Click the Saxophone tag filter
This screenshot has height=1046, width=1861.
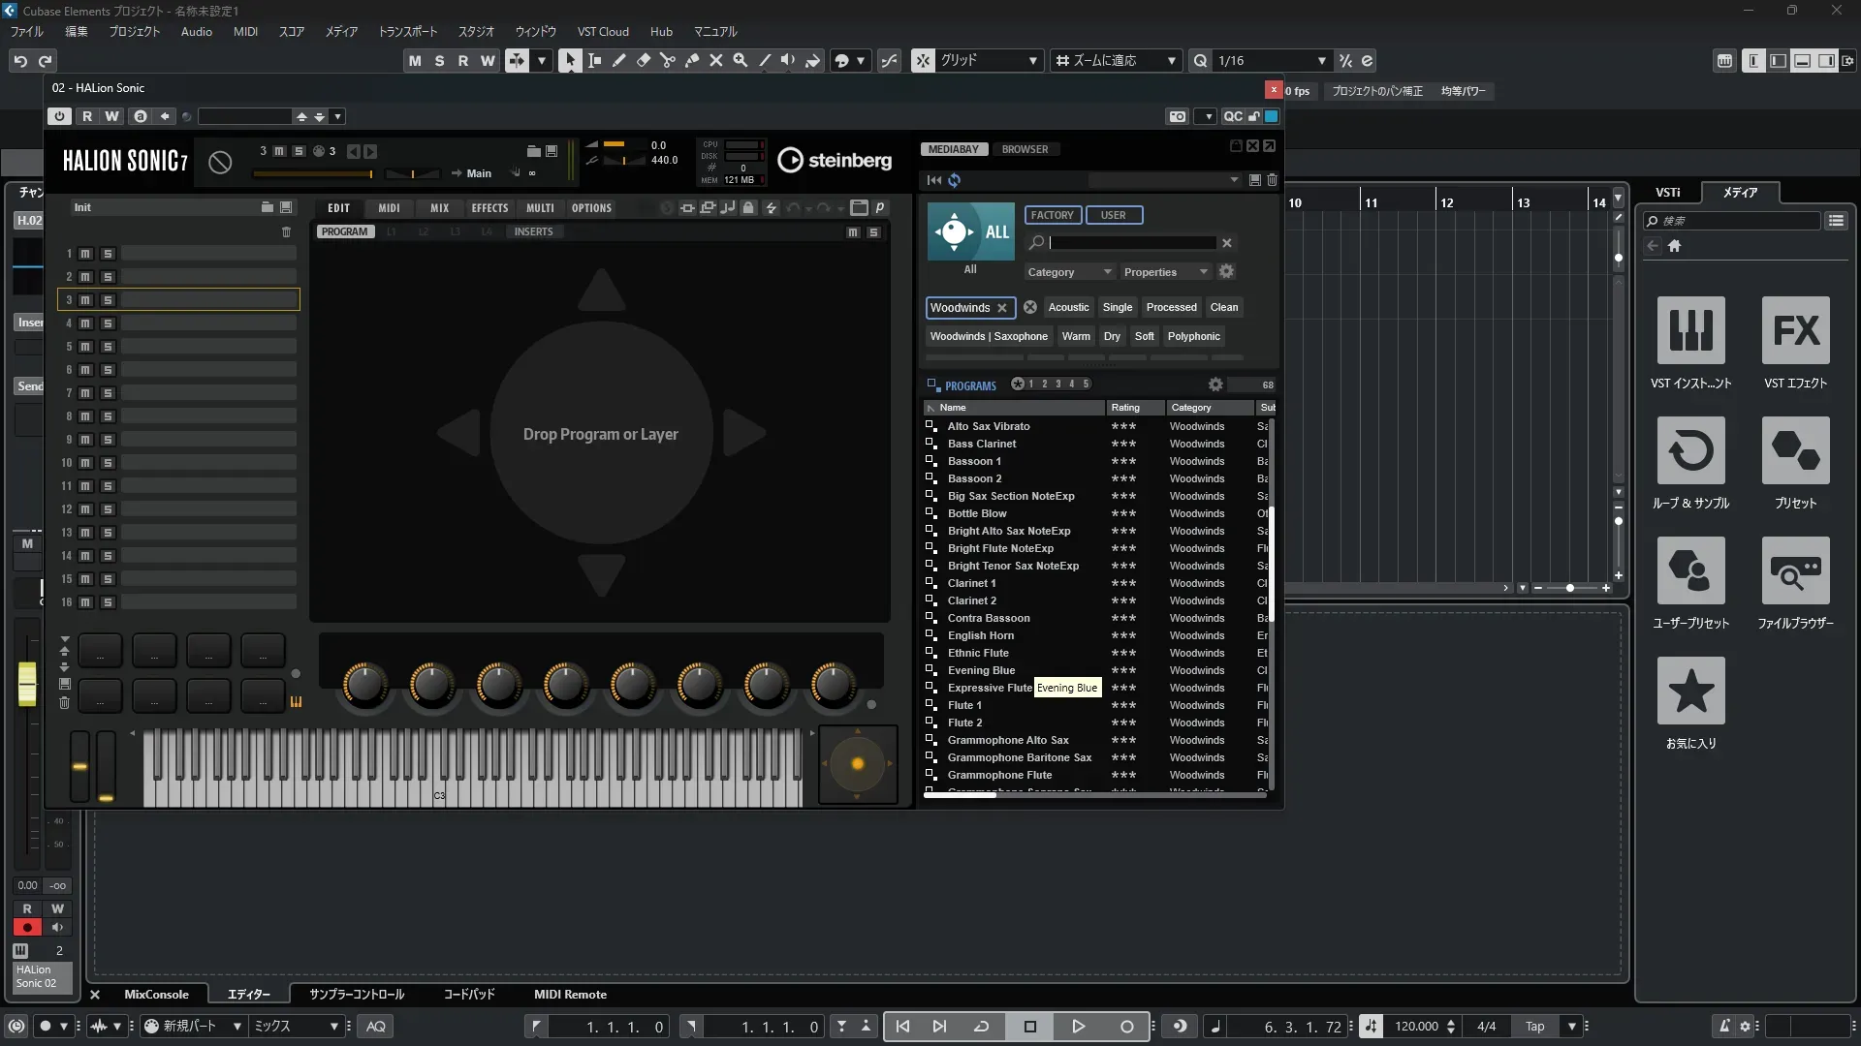[x=989, y=336]
